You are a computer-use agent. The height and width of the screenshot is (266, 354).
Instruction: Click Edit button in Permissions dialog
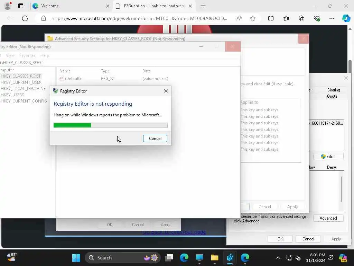point(328,157)
